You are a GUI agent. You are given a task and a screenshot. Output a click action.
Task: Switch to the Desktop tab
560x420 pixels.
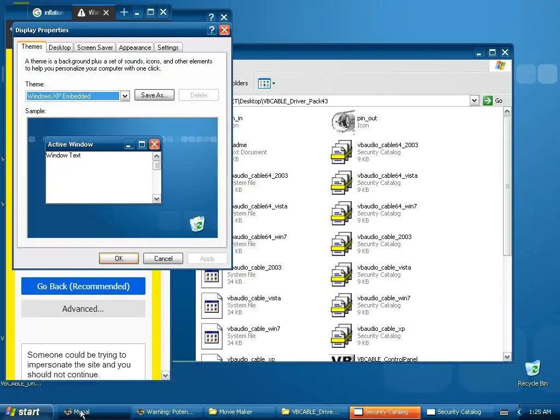tap(60, 48)
